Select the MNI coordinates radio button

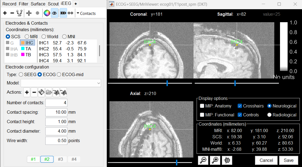pyautogui.click(x=65, y=37)
